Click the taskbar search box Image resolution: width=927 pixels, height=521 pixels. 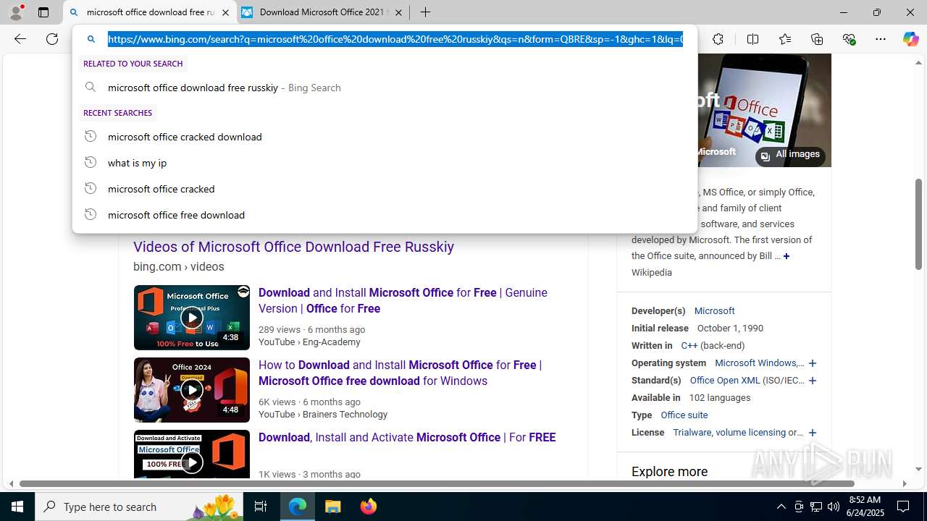139,507
